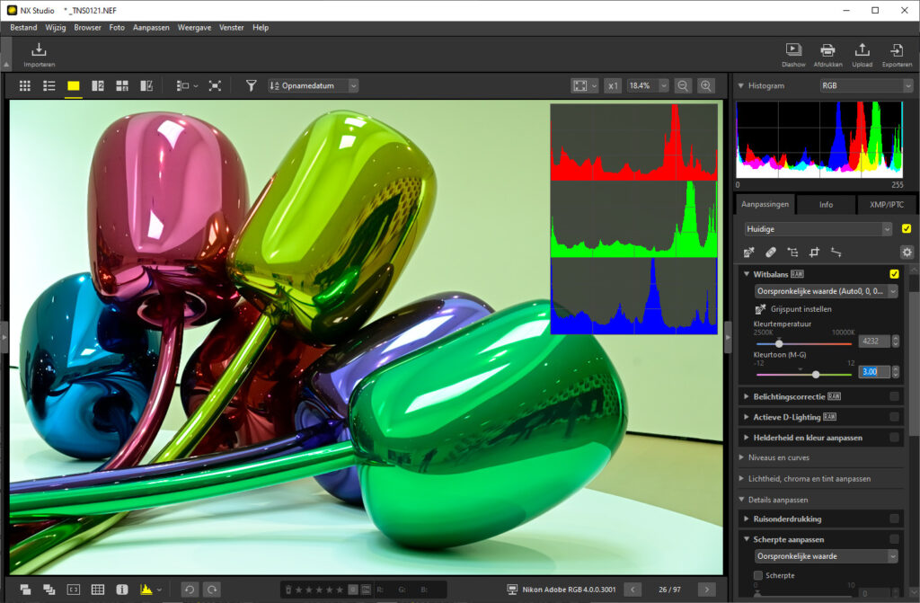Collapse the Witbalans section

pyautogui.click(x=747, y=274)
